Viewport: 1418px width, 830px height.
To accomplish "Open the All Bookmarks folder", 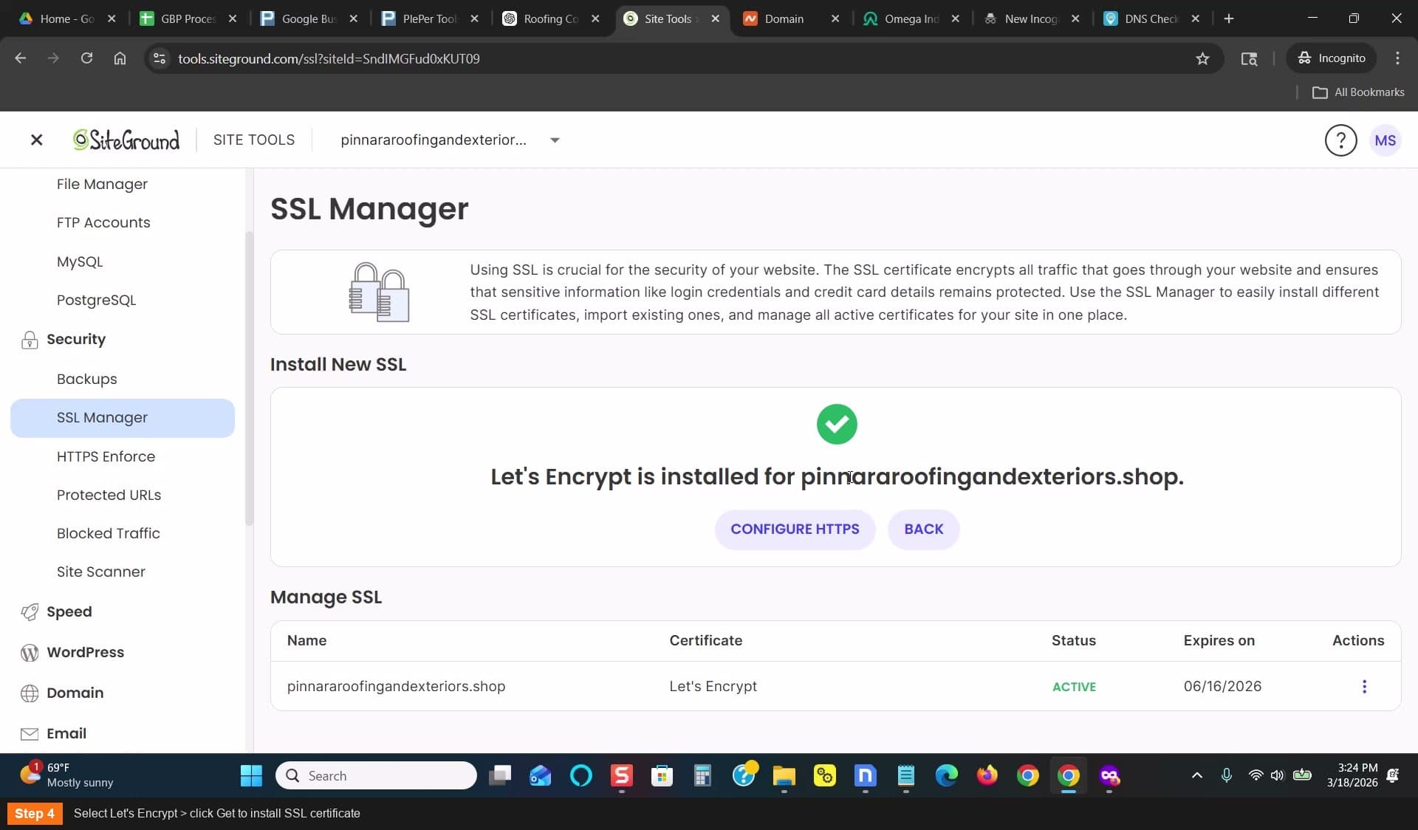I will pos(1357,92).
